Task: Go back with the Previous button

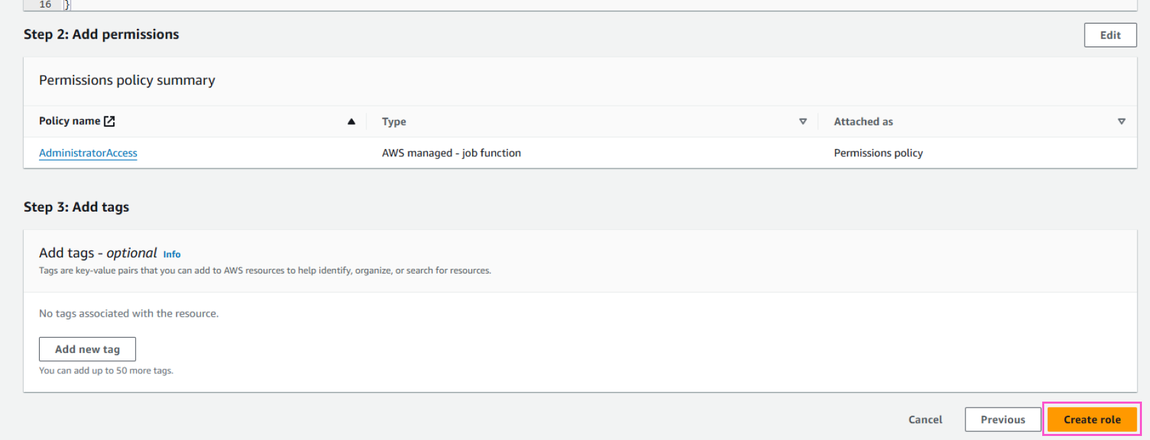Action: coord(1002,419)
